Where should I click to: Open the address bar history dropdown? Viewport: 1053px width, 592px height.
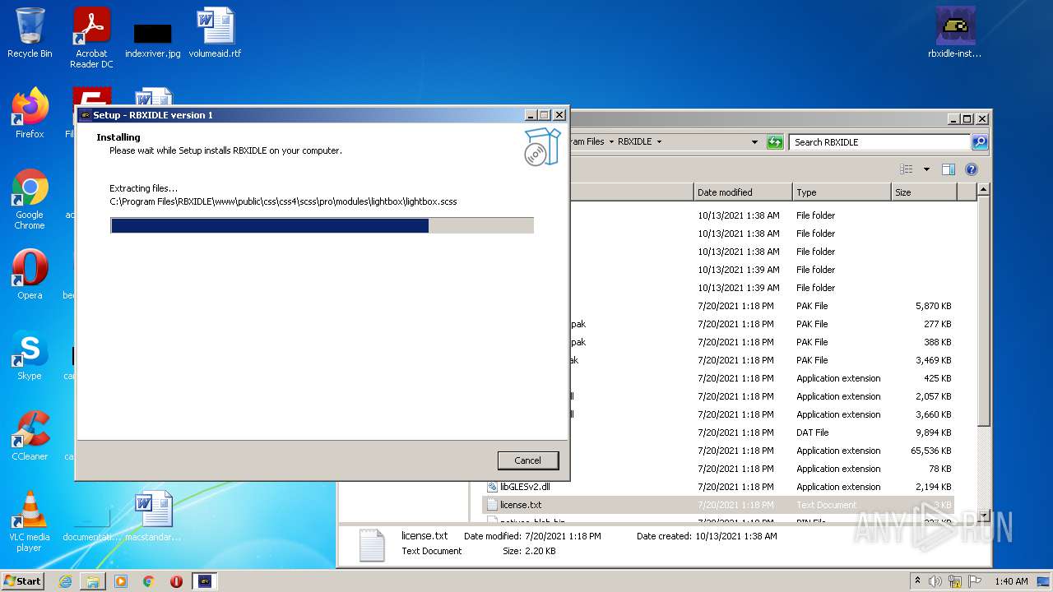coord(754,141)
